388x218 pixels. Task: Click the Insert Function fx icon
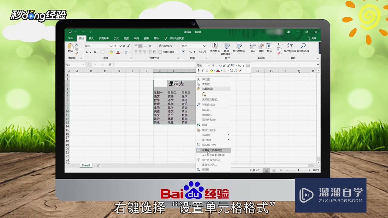(110, 64)
